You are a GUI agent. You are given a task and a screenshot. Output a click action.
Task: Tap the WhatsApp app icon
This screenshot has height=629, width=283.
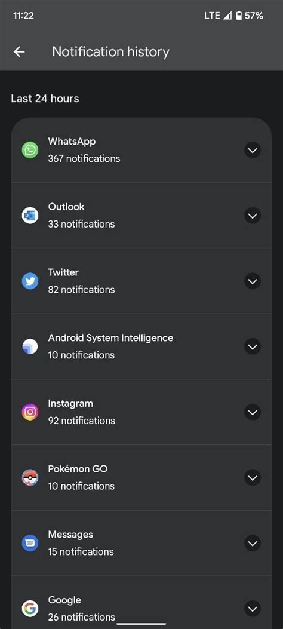[x=30, y=150]
